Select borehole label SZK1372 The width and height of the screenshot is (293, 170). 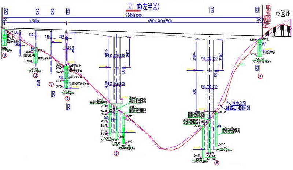(x=200, y=159)
